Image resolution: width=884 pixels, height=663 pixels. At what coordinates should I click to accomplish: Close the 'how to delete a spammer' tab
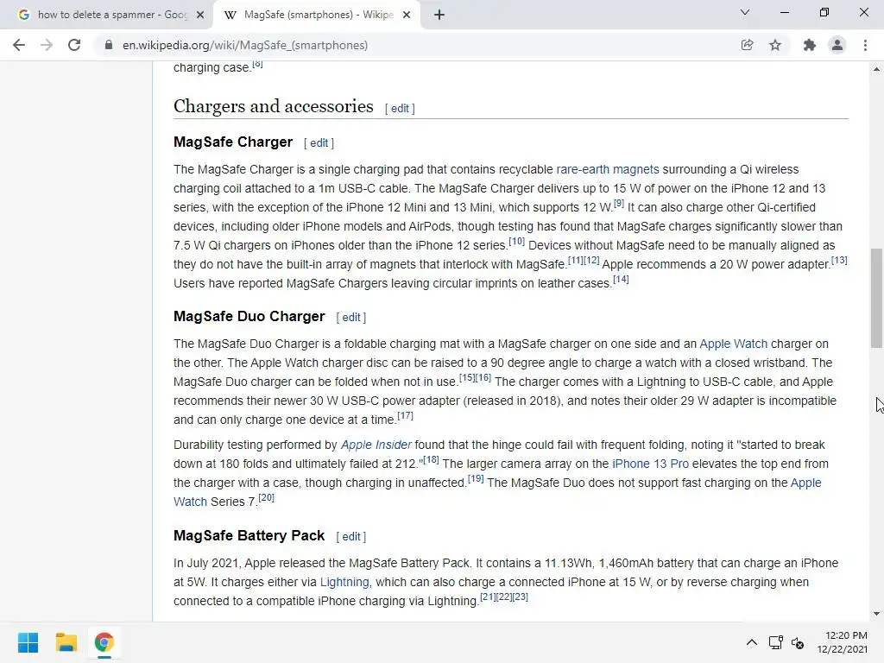(200, 15)
